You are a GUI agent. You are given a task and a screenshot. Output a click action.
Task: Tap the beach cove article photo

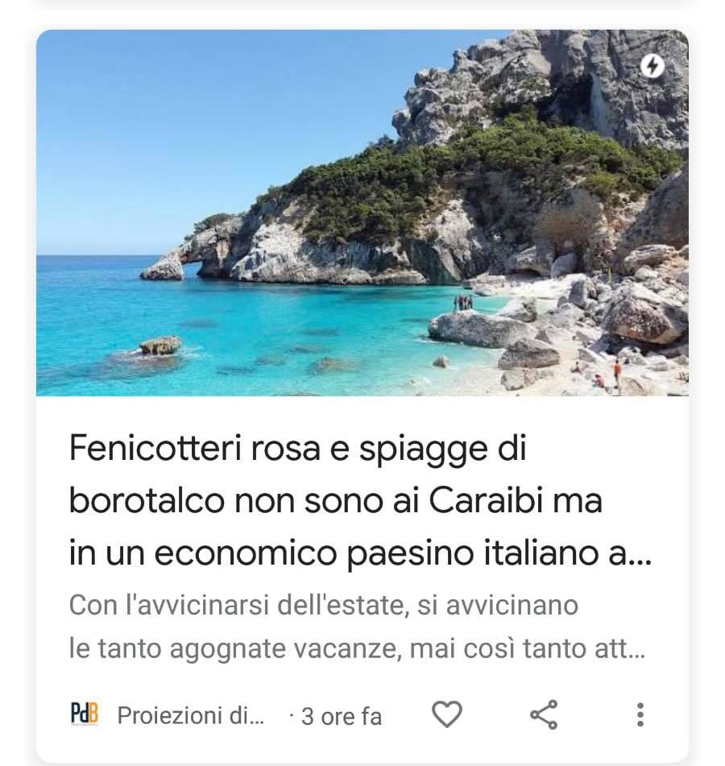click(362, 213)
